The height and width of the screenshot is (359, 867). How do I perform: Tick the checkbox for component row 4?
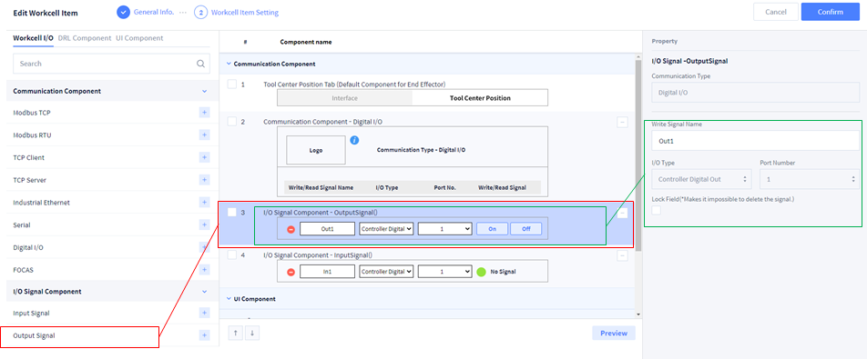tap(232, 254)
